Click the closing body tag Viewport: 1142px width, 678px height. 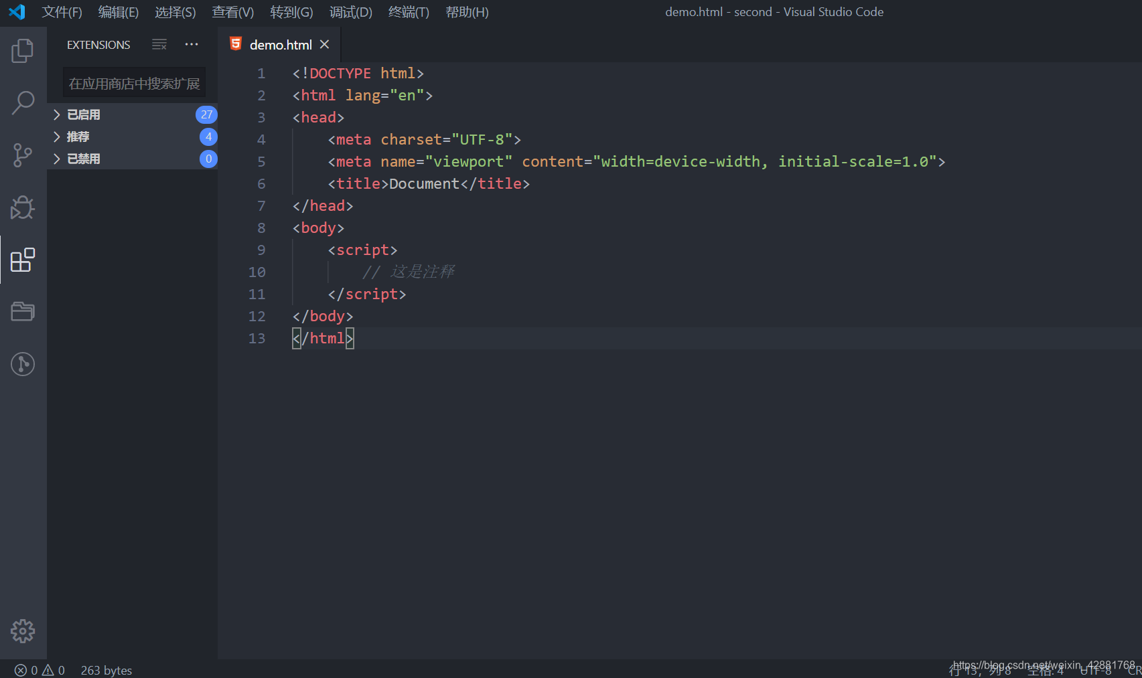tap(323, 317)
